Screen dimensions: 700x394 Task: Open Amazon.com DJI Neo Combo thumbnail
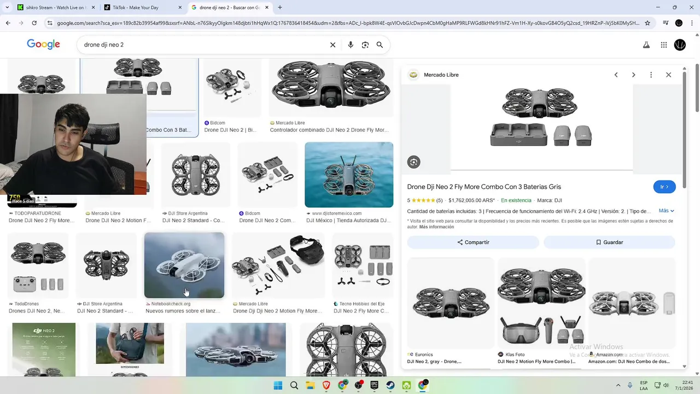(x=632, y=303)
